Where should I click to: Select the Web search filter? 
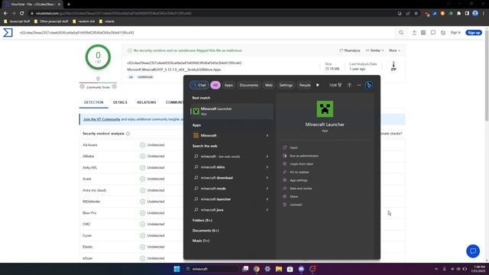click(x=268, y=85)
